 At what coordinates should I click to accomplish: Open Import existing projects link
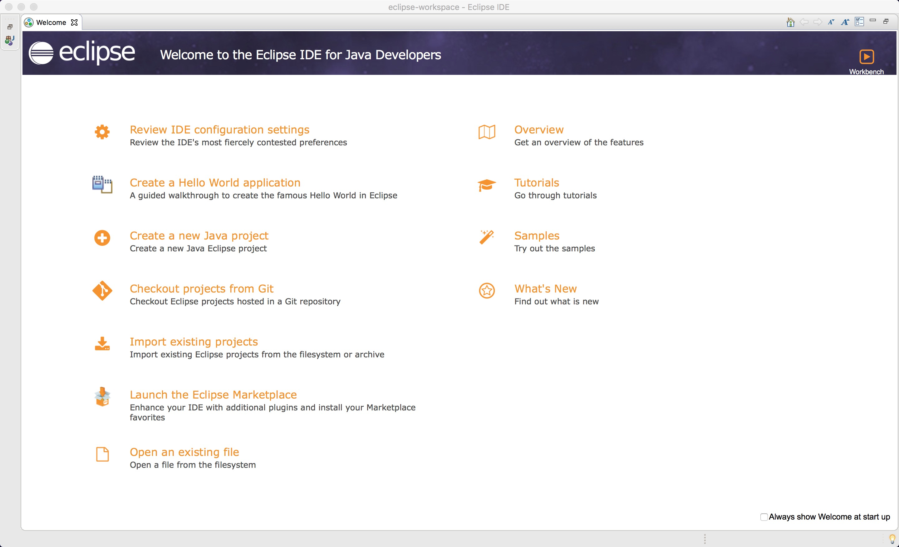pyautogui.click(x=194, y=342)
